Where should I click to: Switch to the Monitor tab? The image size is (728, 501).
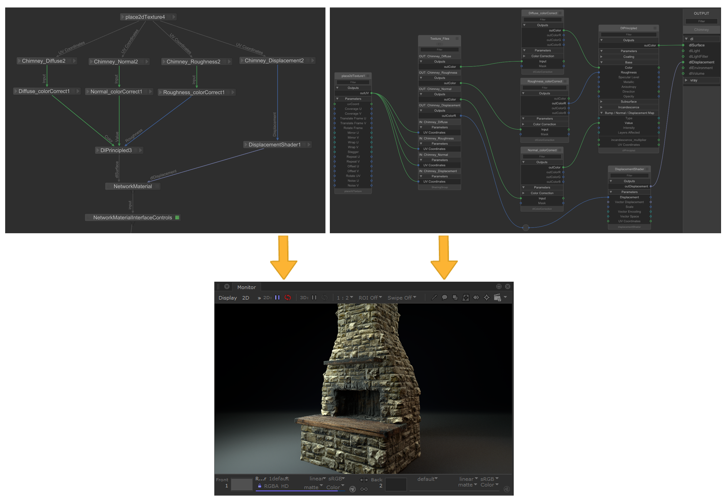(246, 287)
